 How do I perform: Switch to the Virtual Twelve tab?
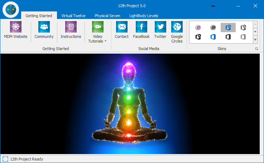(73, 16)
